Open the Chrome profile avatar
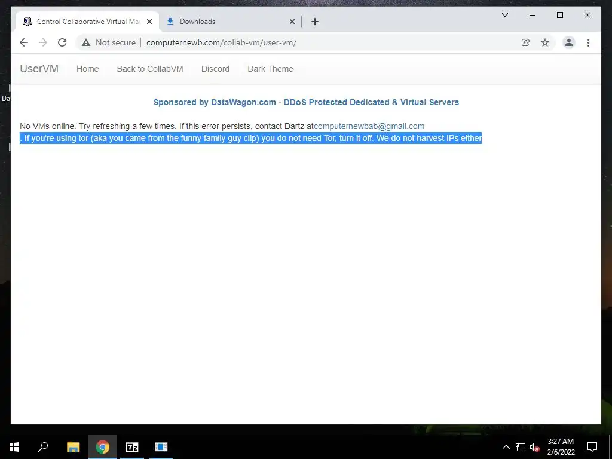 [x=569, y=42]
